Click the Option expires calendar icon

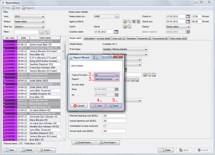pos(188,32)
